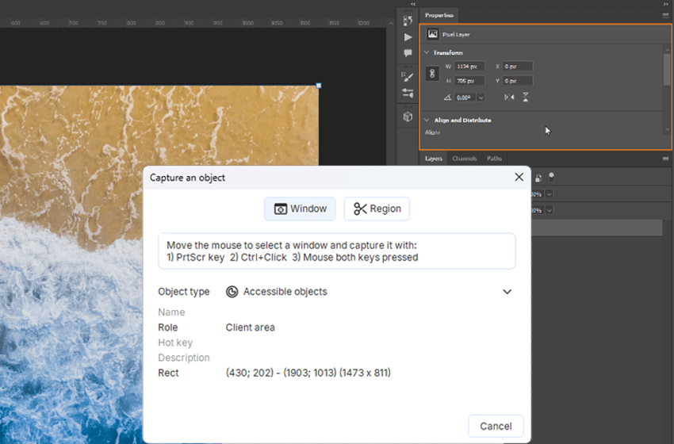The width and height of the screenshot is (674, 444).
Task: Click the X position input field
Action: 518,67
